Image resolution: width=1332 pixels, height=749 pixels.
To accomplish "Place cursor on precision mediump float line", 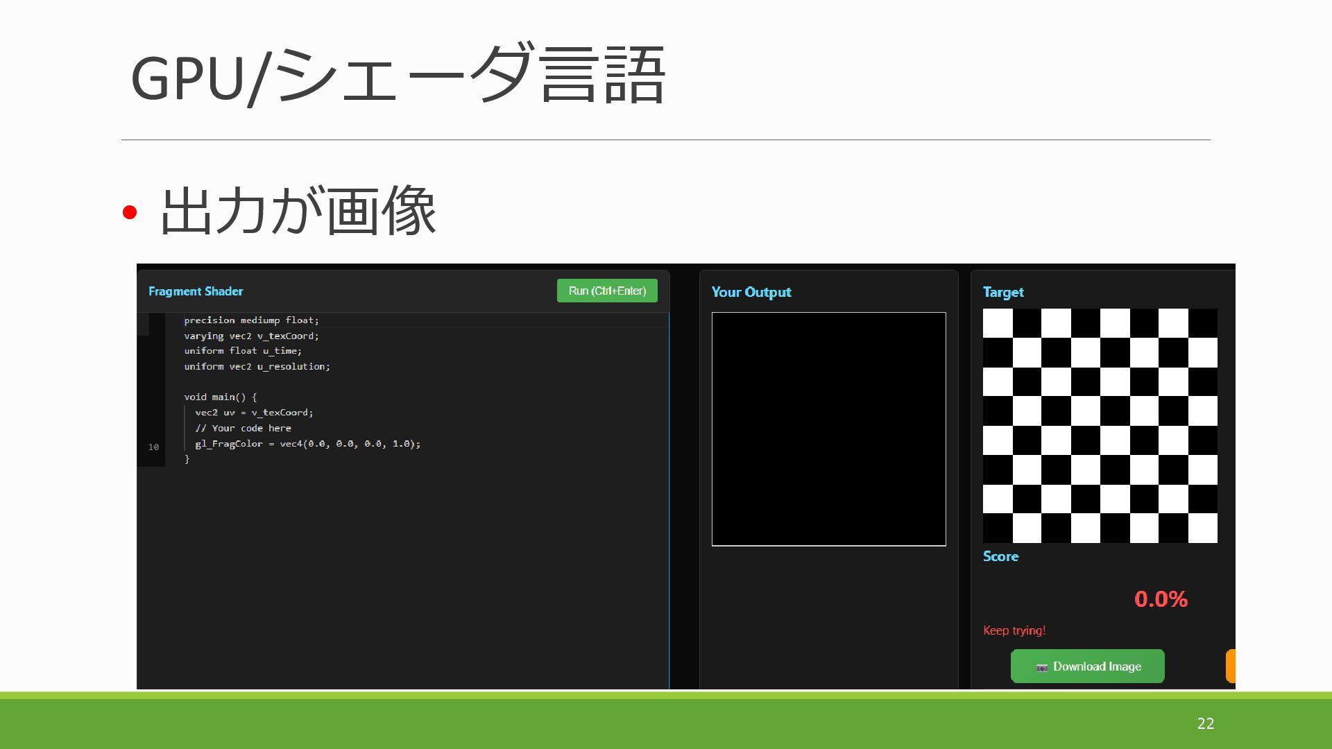I will coord(251,320).
